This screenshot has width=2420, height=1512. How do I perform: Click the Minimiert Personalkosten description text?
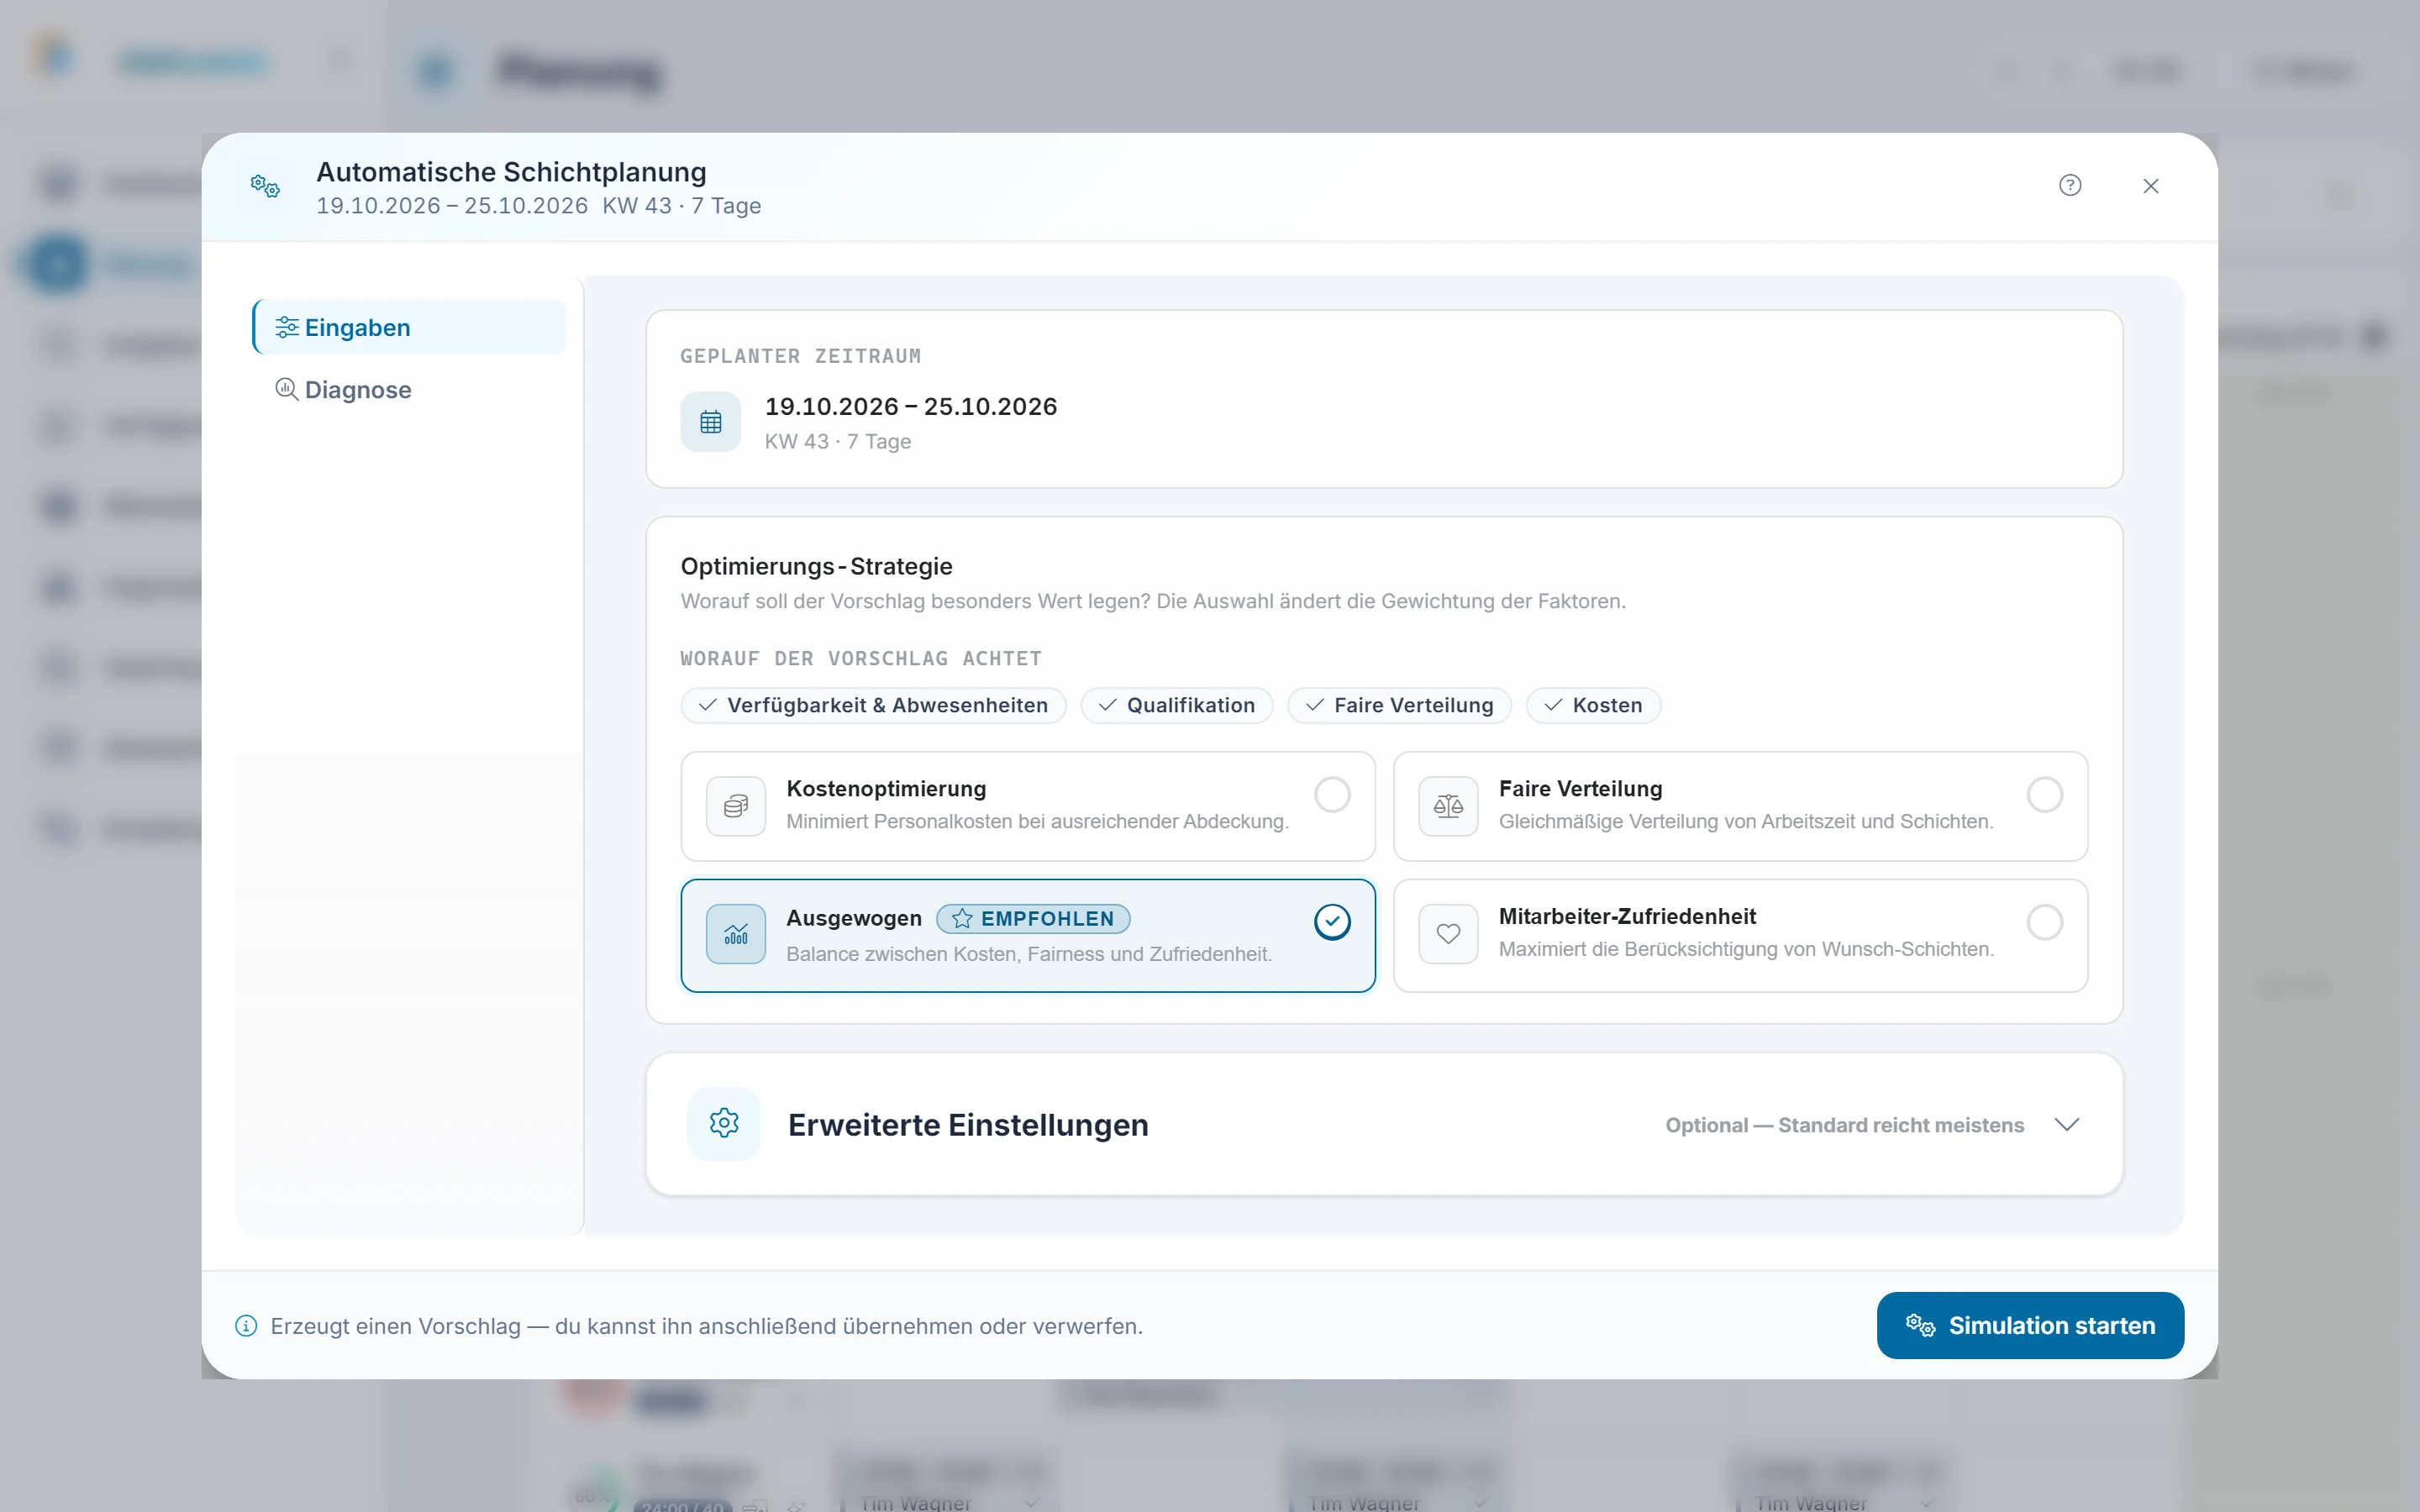[1037, 821]
